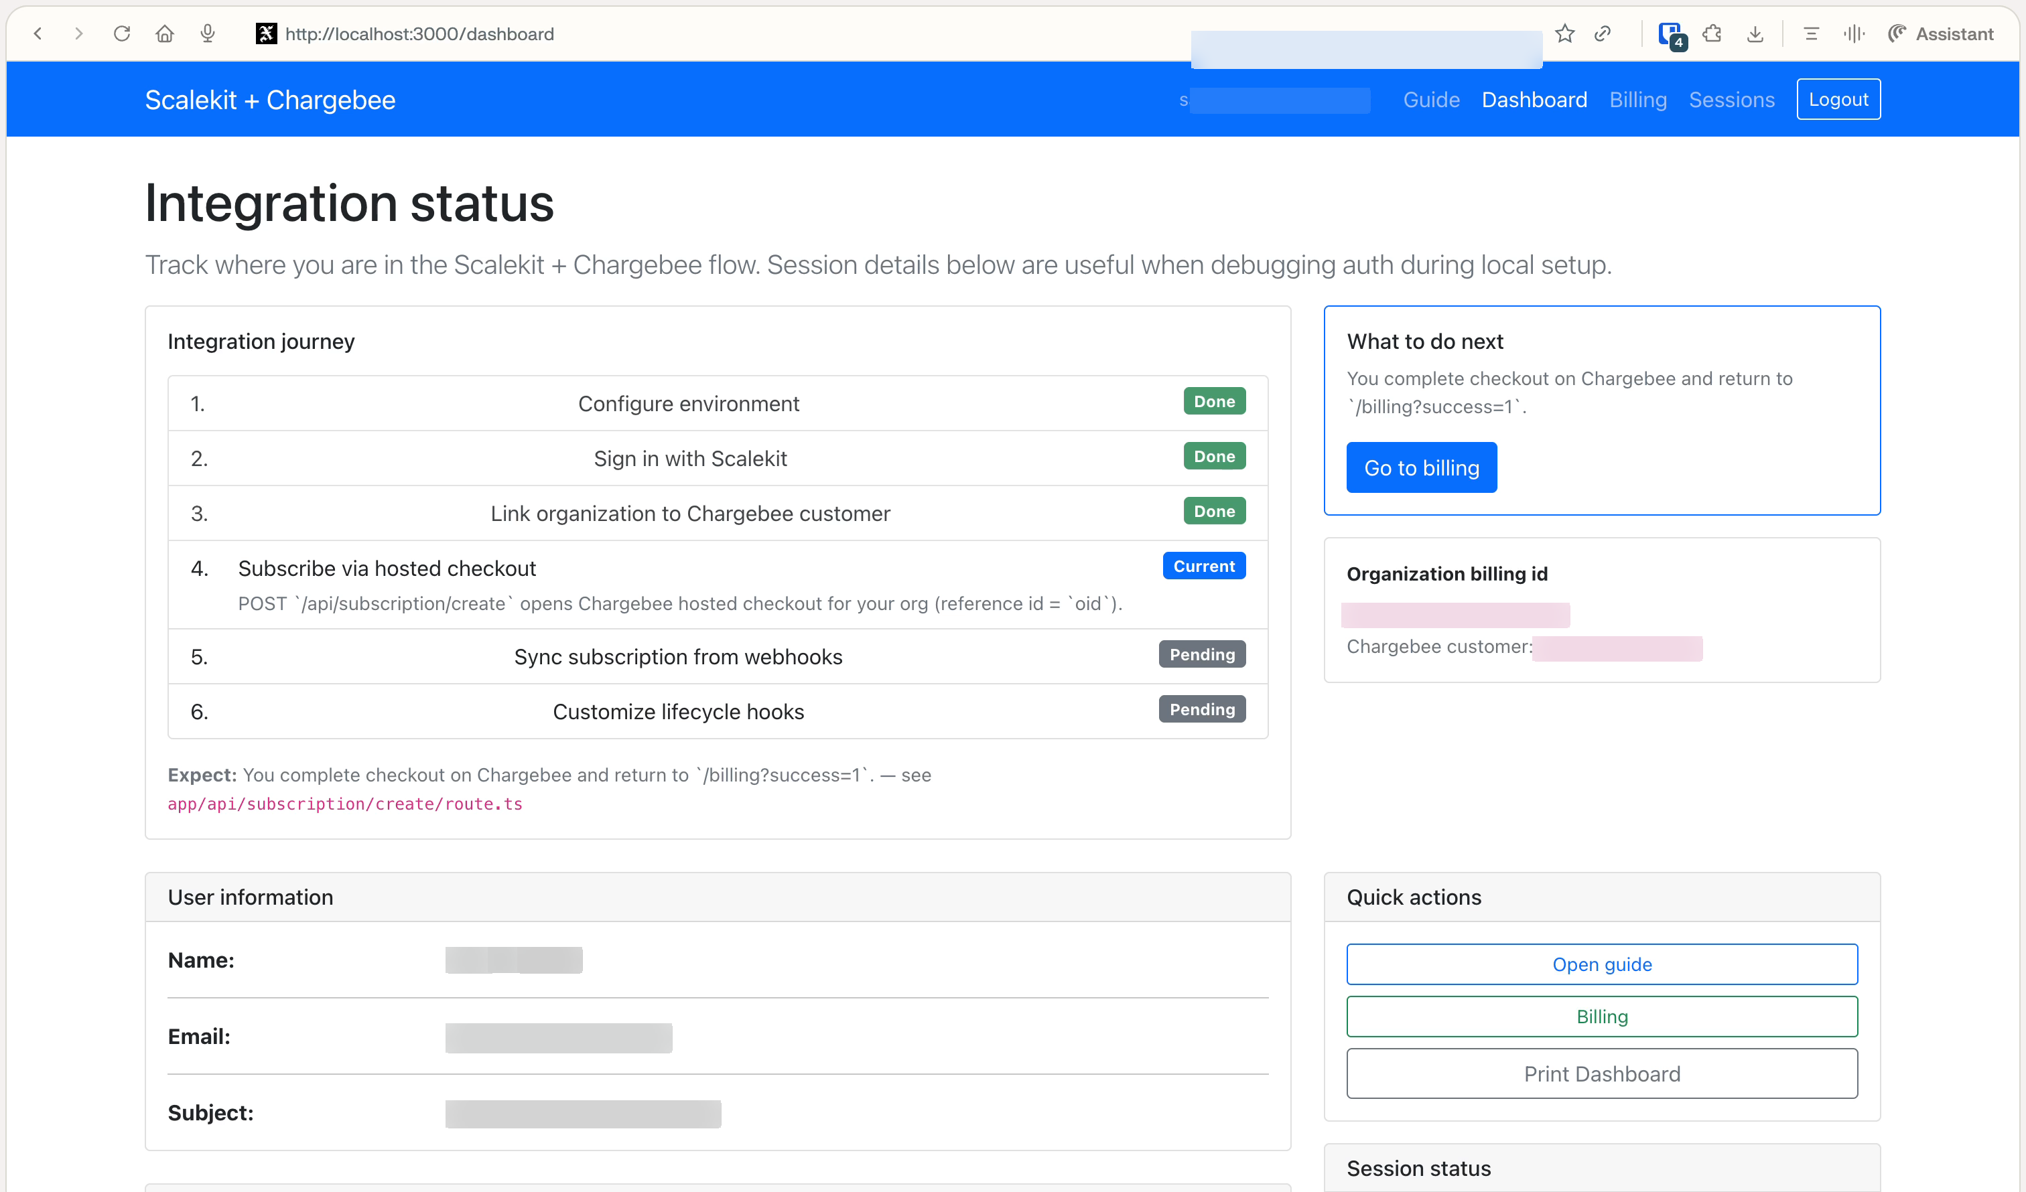Click the Email: field label

click(x=198, y=1036)
